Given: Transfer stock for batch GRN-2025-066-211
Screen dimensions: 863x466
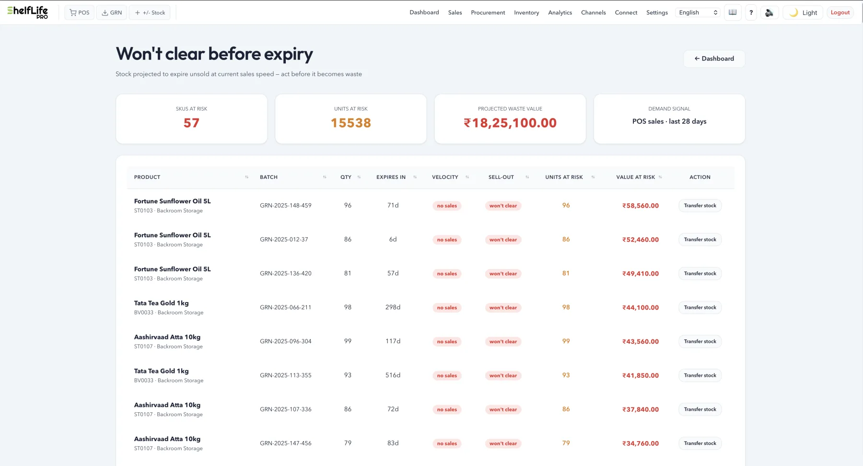Looking at the screenshot, I should pyautogui.click(x=700, y=308).
